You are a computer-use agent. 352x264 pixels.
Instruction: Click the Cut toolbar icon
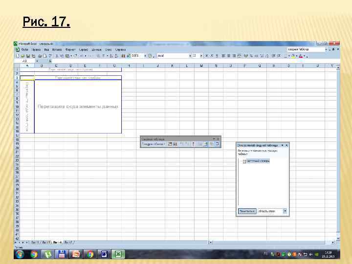57,56
